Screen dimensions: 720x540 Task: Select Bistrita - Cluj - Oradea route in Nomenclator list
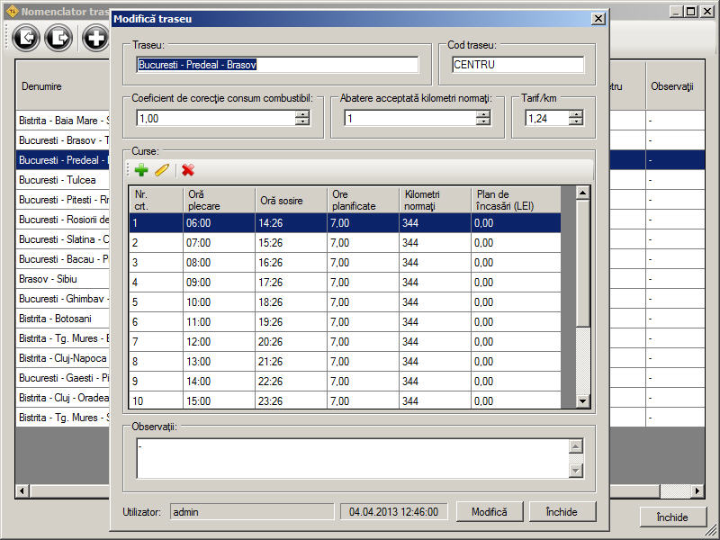(63, 398)
